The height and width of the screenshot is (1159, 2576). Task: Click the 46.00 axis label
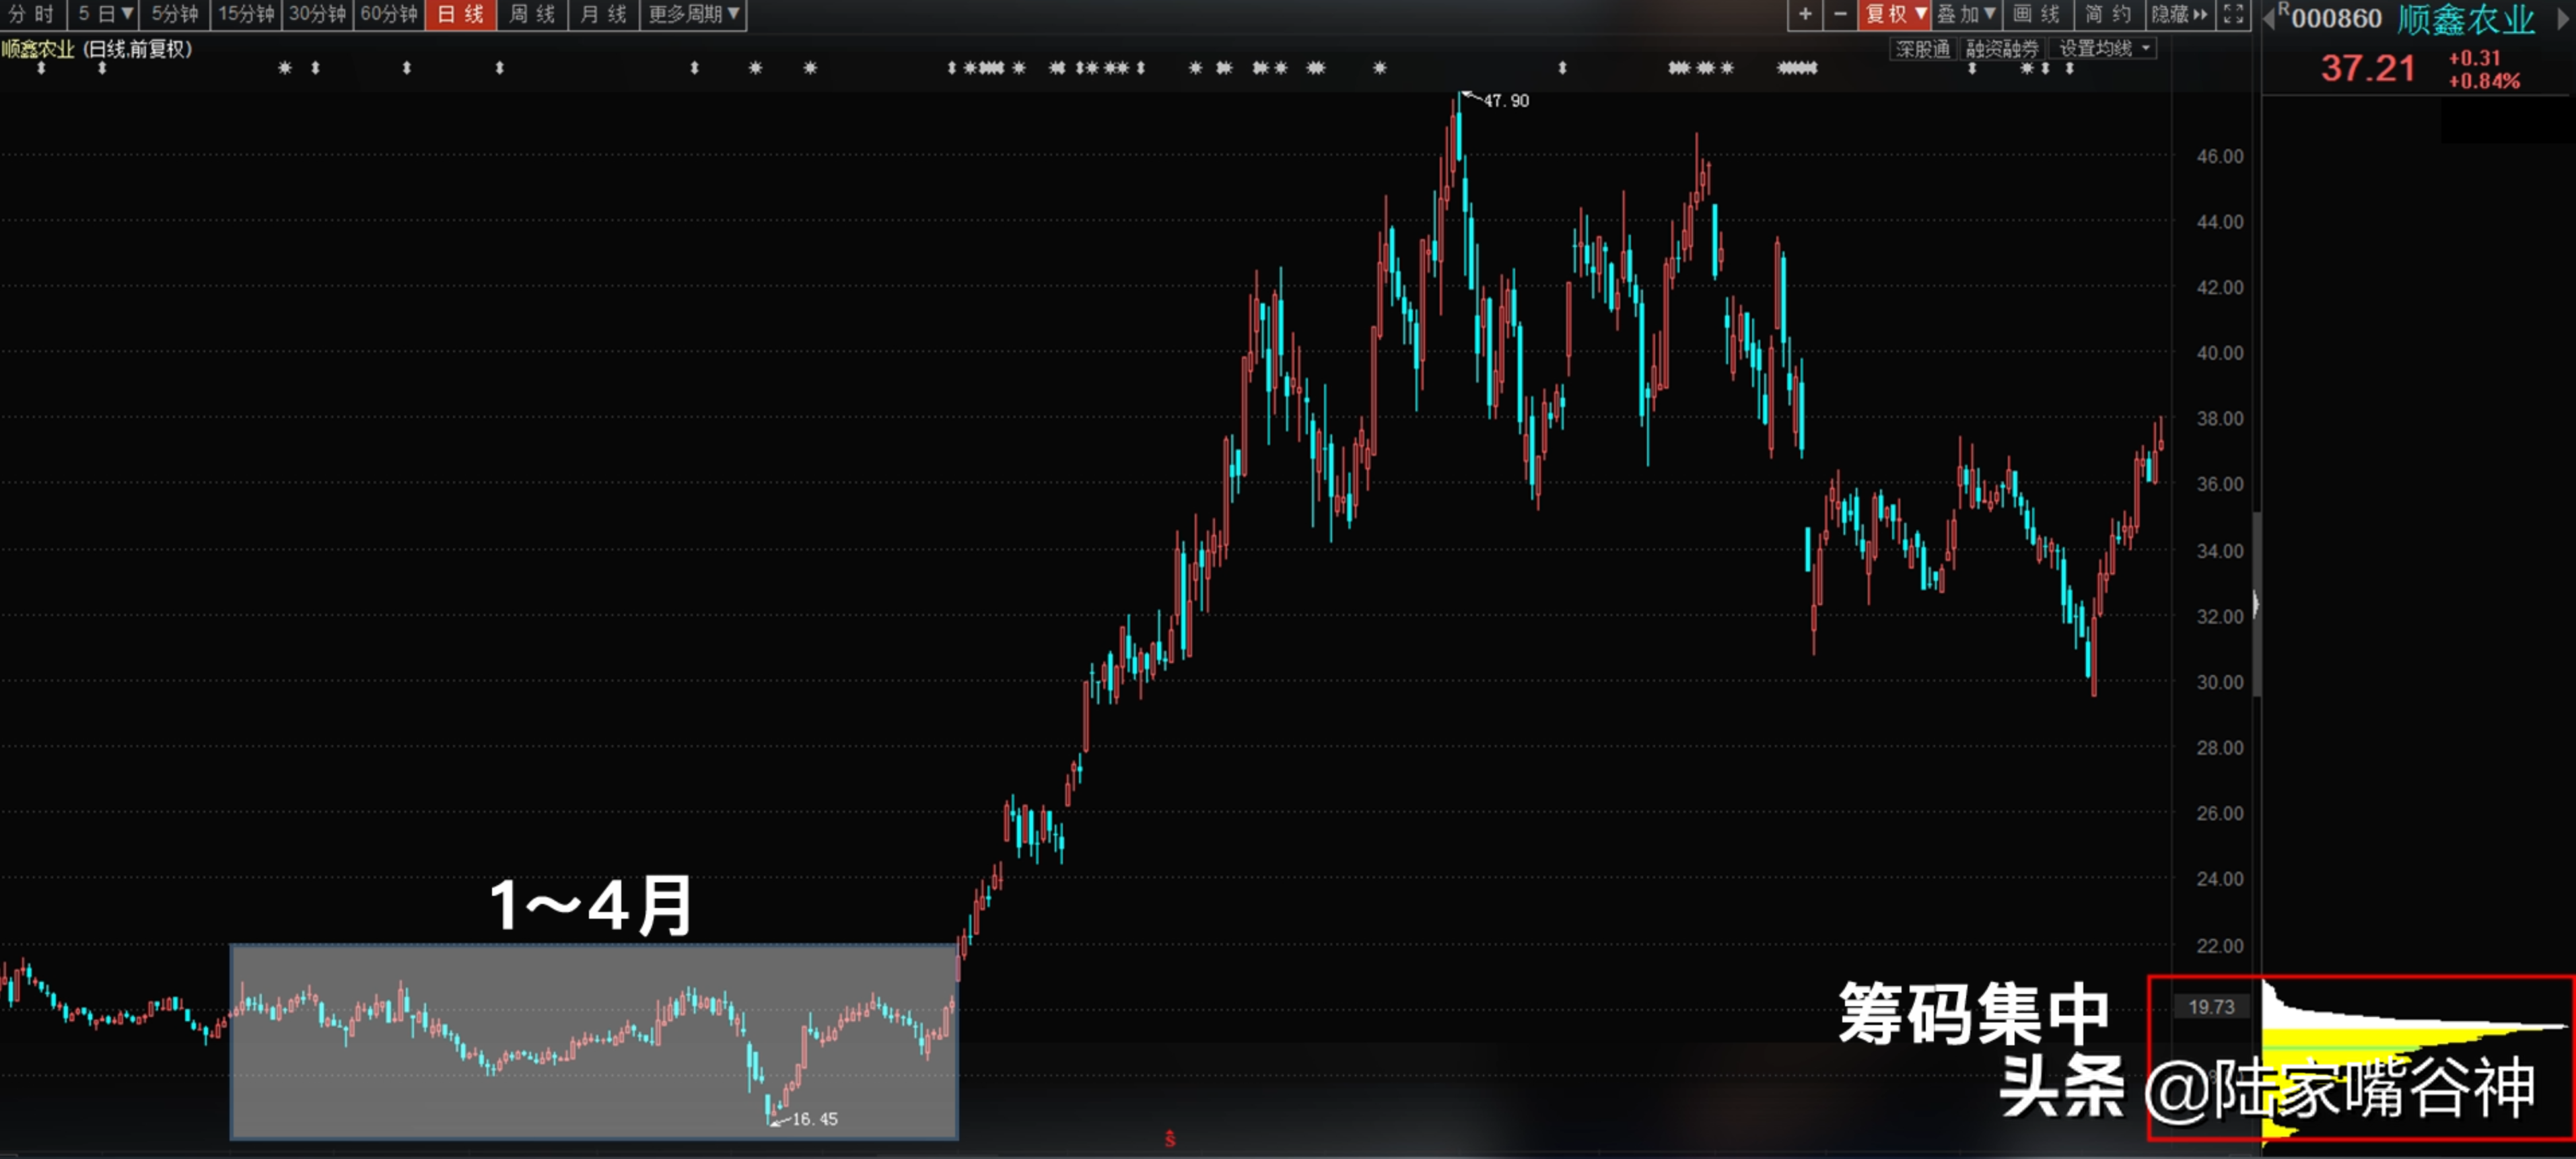point(2220,156)
